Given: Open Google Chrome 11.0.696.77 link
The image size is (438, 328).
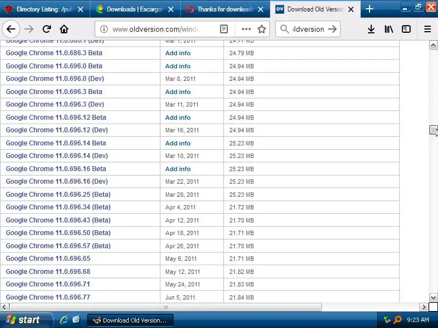Looking at the screenshot, I should [x=48, y=297].
